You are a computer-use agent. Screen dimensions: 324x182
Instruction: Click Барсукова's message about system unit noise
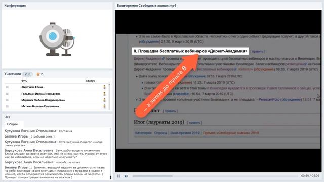56,154
